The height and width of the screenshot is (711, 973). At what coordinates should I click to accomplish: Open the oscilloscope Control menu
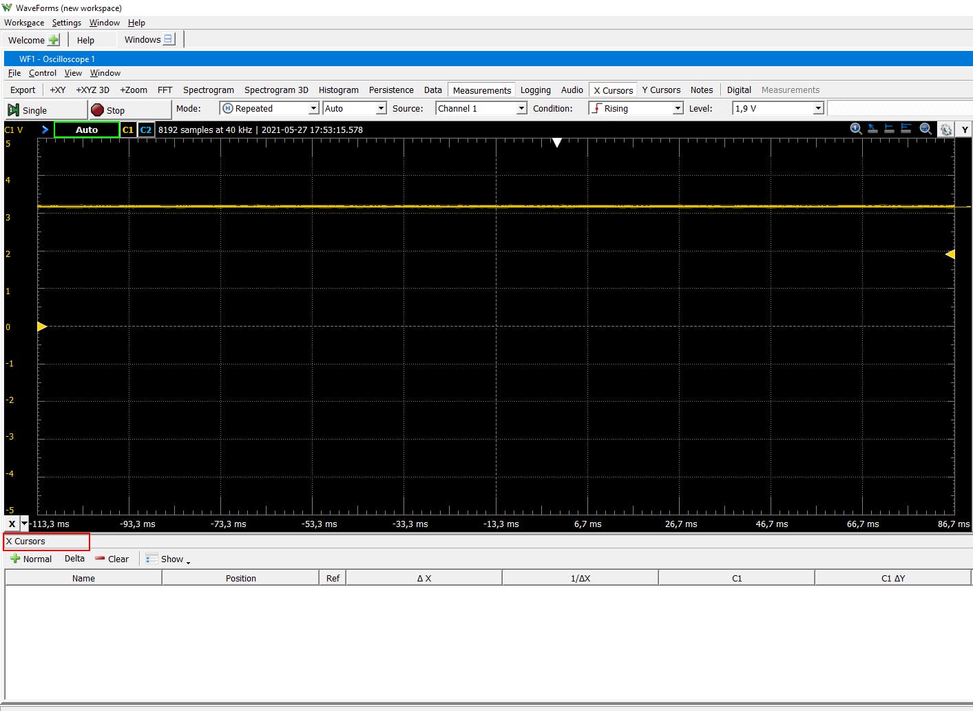point(43,73)
